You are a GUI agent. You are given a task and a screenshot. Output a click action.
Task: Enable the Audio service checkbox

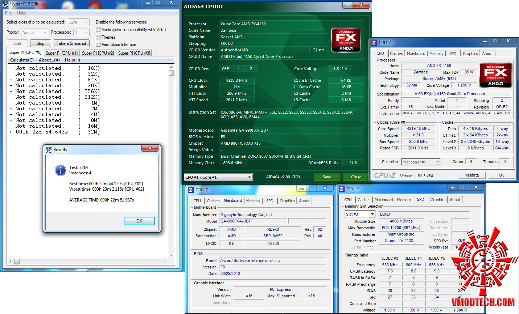click(x=98, y=30)
